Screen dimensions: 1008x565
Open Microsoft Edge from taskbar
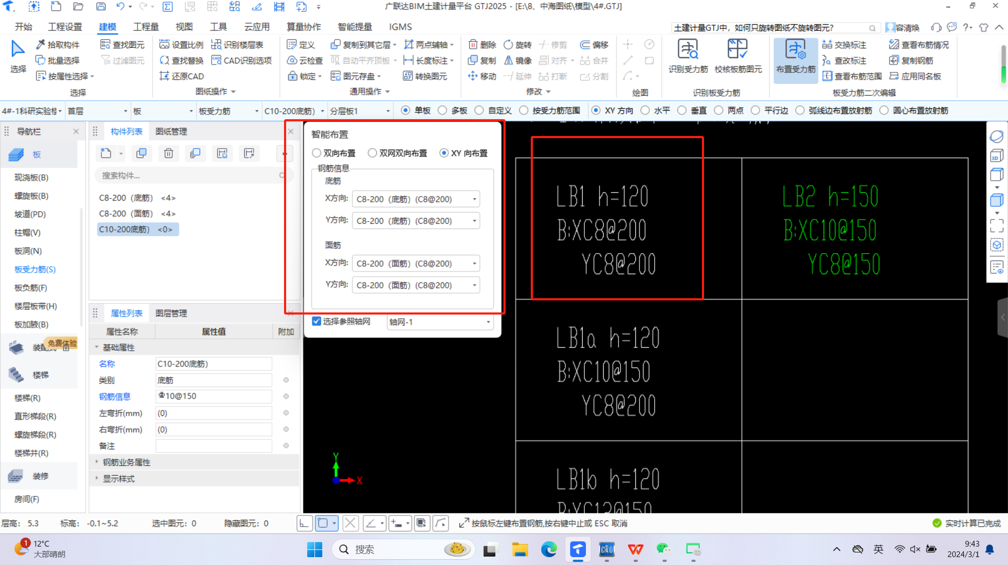(x=549, y=550)
